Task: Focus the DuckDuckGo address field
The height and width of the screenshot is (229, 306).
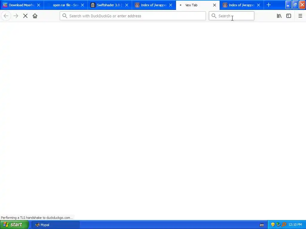Action: tap(133, 16)
